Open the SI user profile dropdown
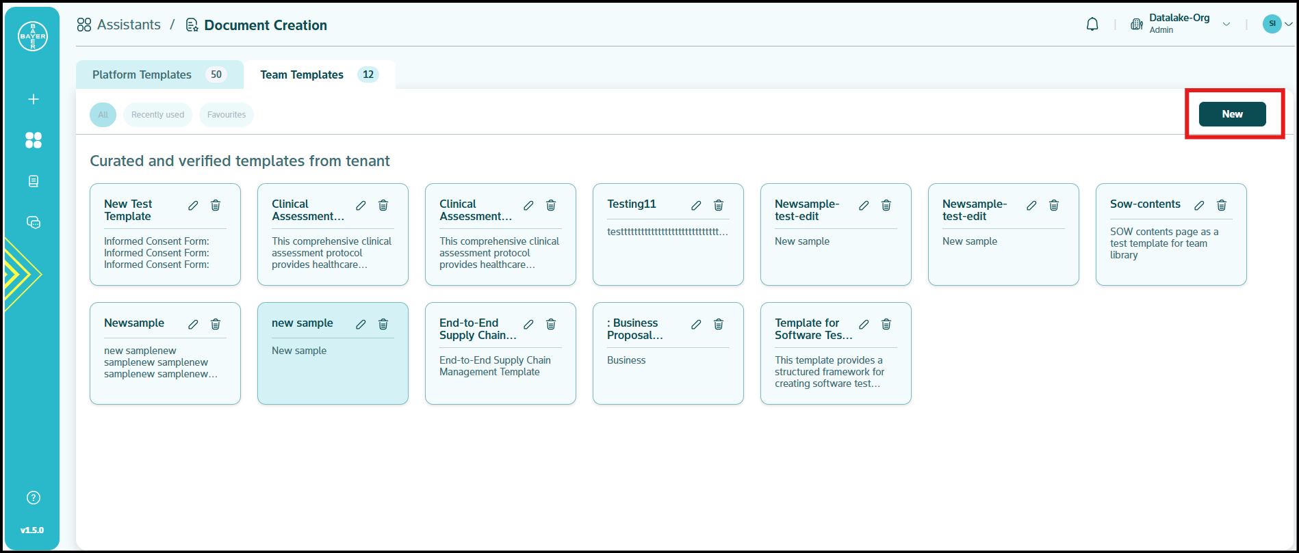1299x553 pixels. [x=1277, y=24]
